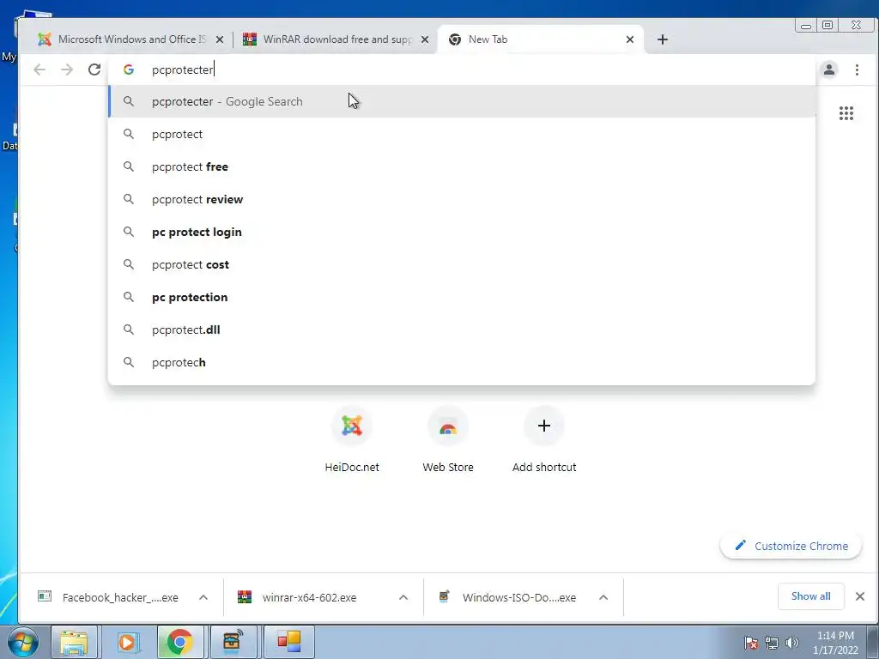879x659 pixels.
Task: Open Windows Explorer from taskbar
Action: point(74,642)
